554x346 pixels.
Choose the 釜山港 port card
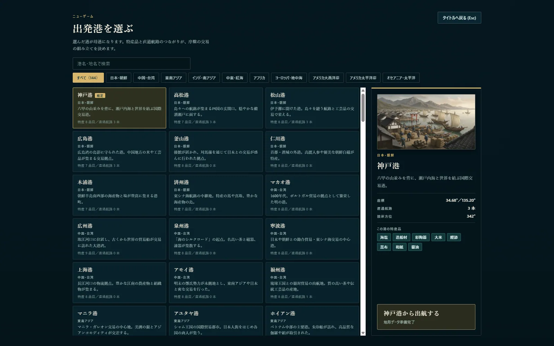[x=216, y=152]
